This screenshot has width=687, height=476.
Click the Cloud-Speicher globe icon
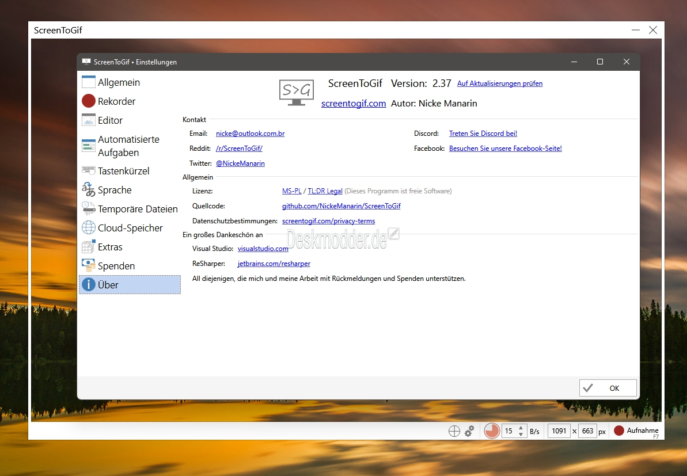(89, 228)
